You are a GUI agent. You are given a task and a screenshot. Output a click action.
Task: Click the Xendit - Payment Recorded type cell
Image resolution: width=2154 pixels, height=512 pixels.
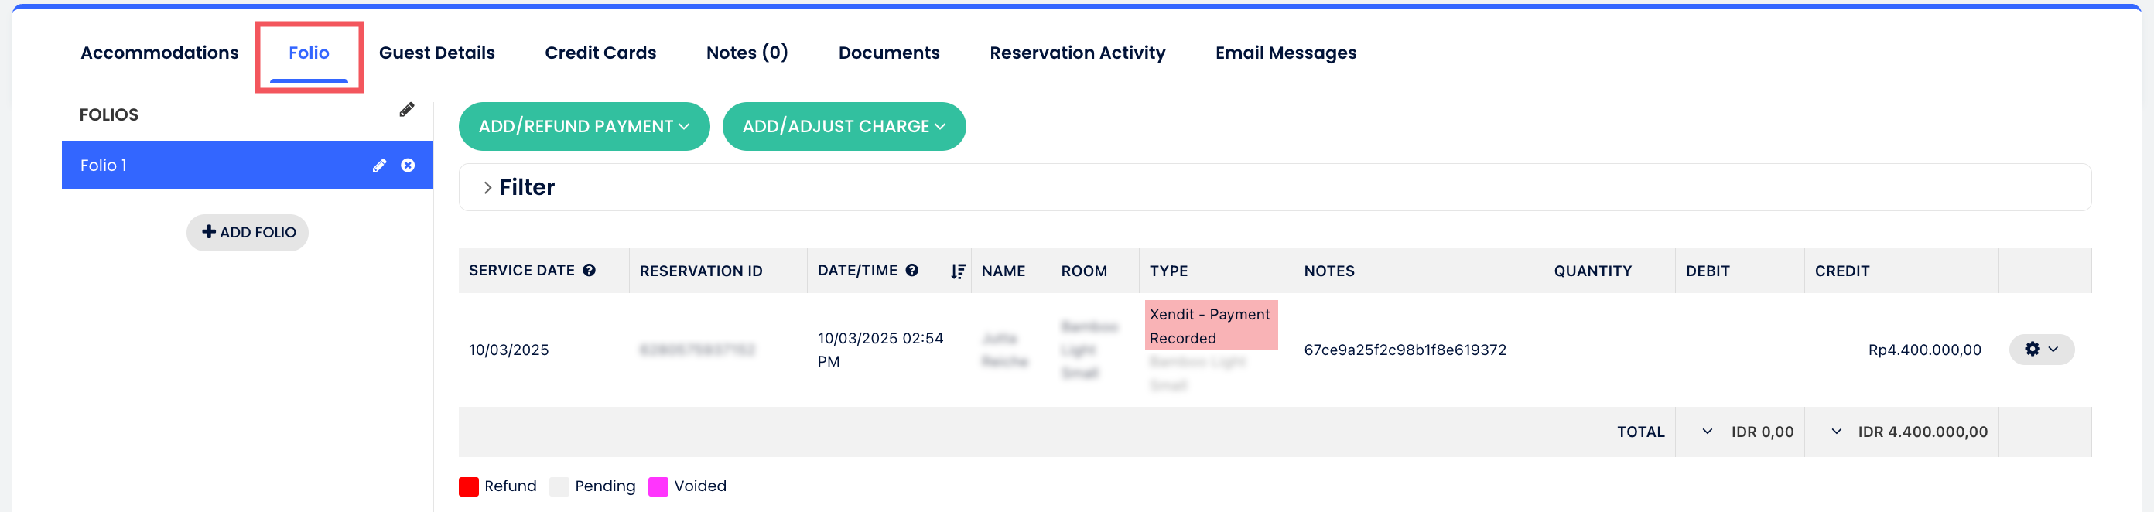(x=1209, y=326)
